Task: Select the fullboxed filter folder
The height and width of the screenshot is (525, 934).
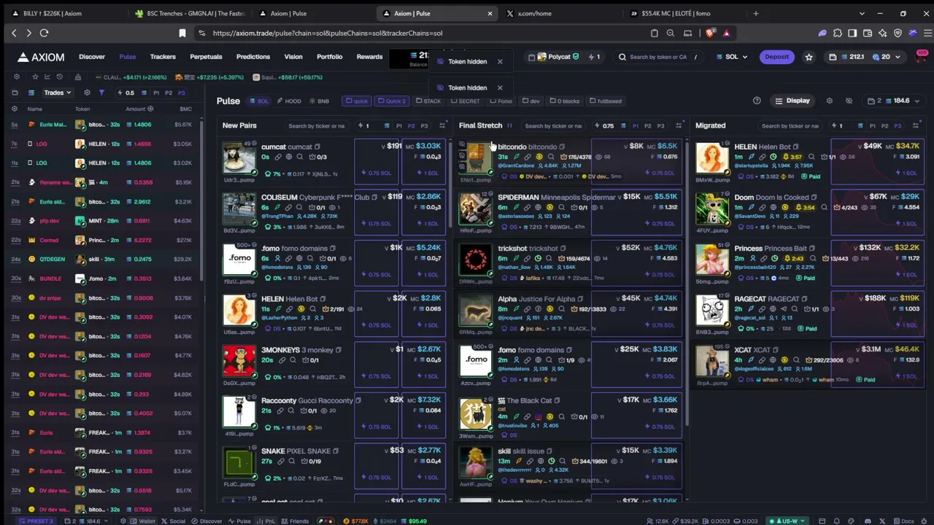Action: click(606, 101)
